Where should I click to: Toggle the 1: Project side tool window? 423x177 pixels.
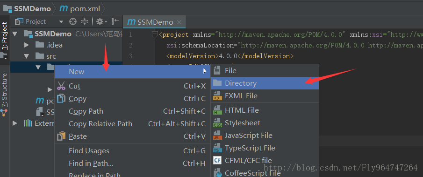click(5, 36)
